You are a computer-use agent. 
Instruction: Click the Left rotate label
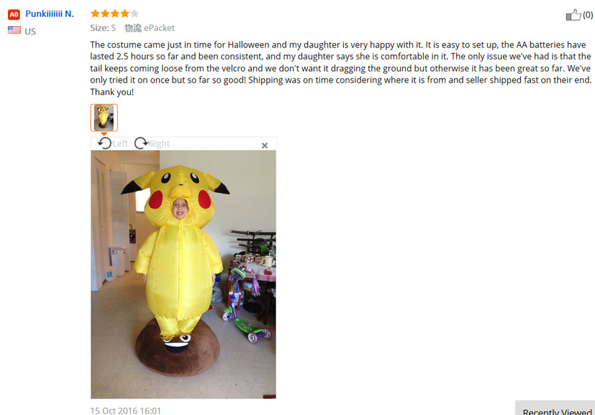120,143
